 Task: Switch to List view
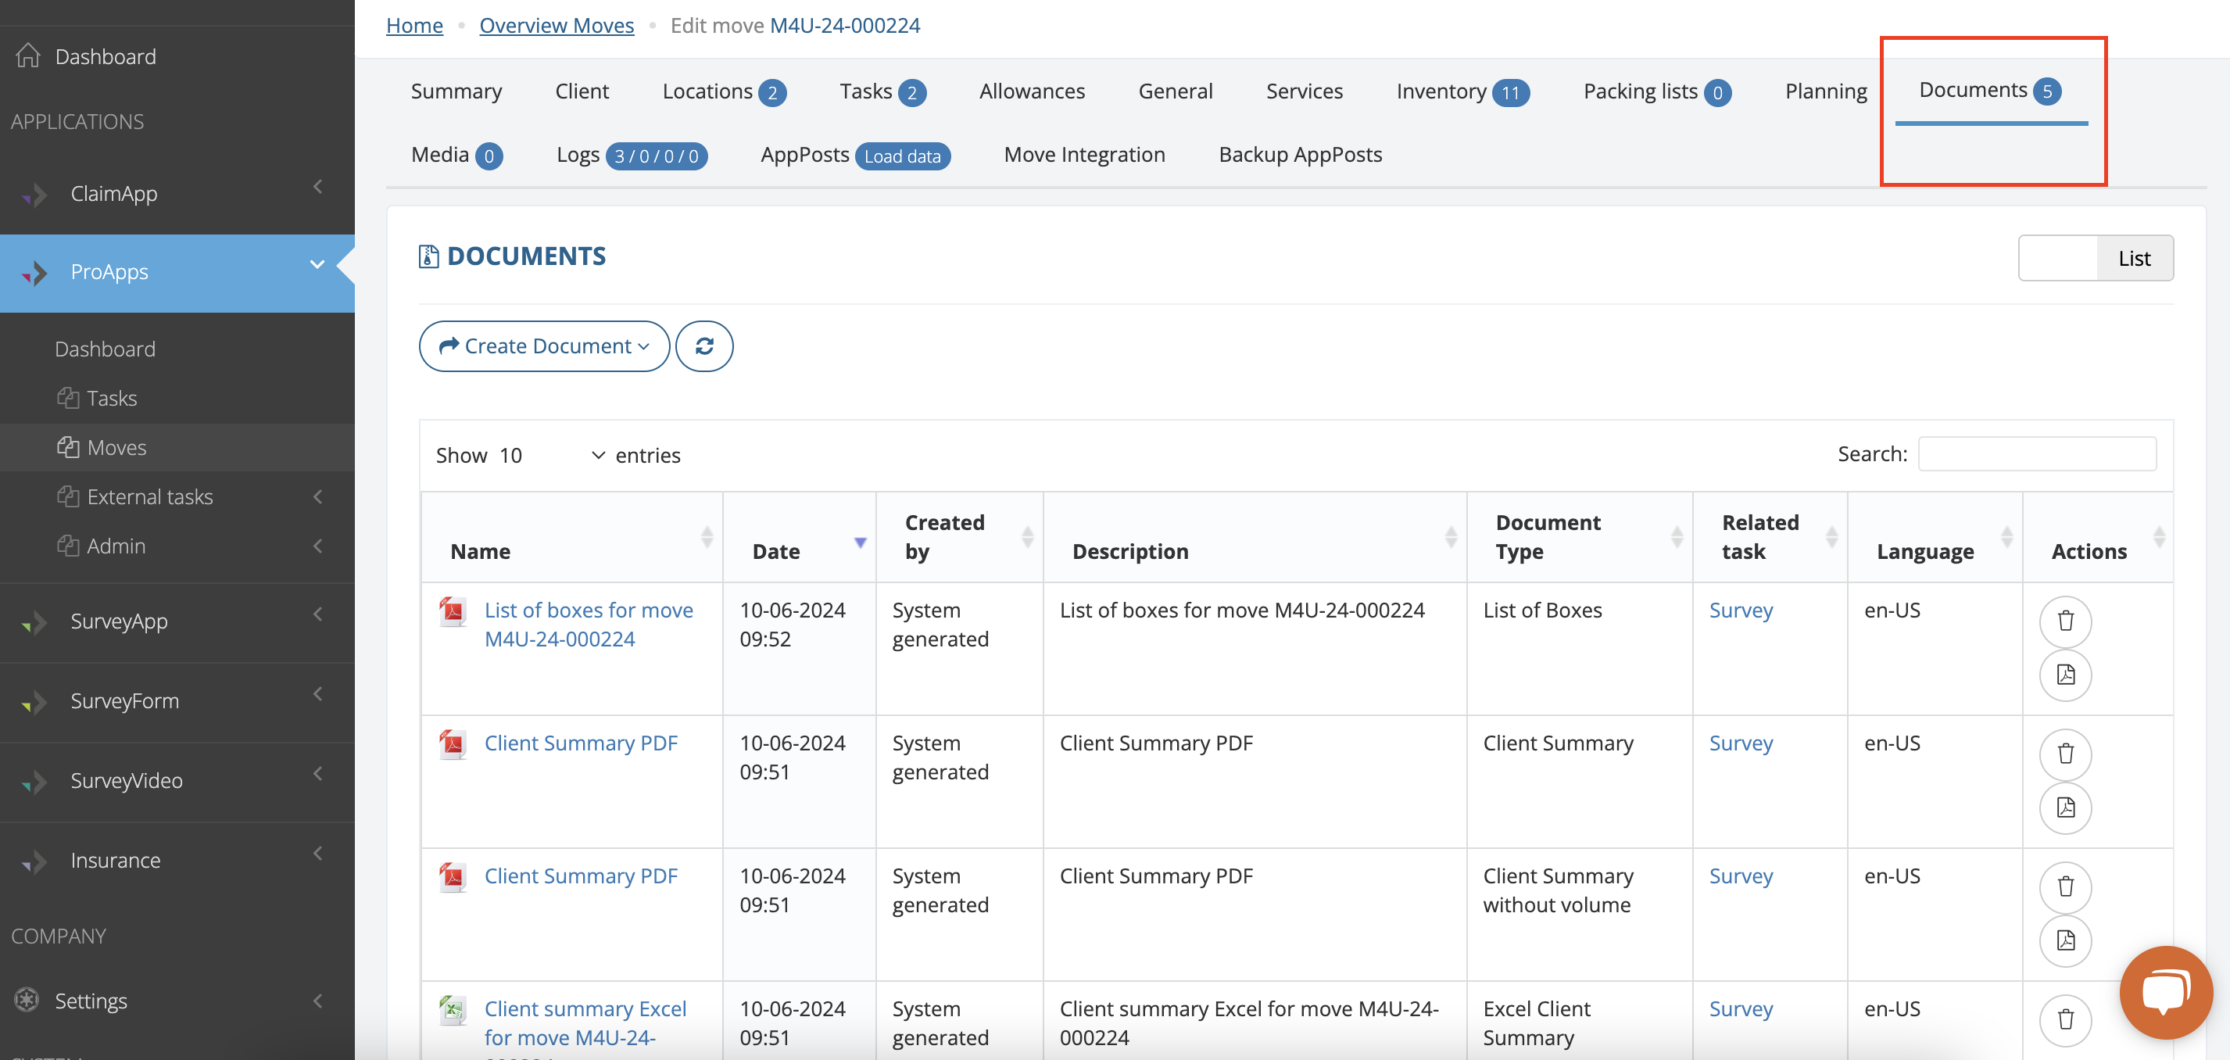click(2134, 258)
